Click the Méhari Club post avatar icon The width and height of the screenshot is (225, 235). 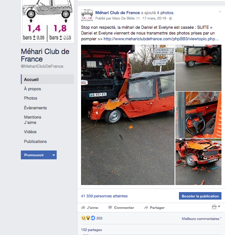pos(87,15)
